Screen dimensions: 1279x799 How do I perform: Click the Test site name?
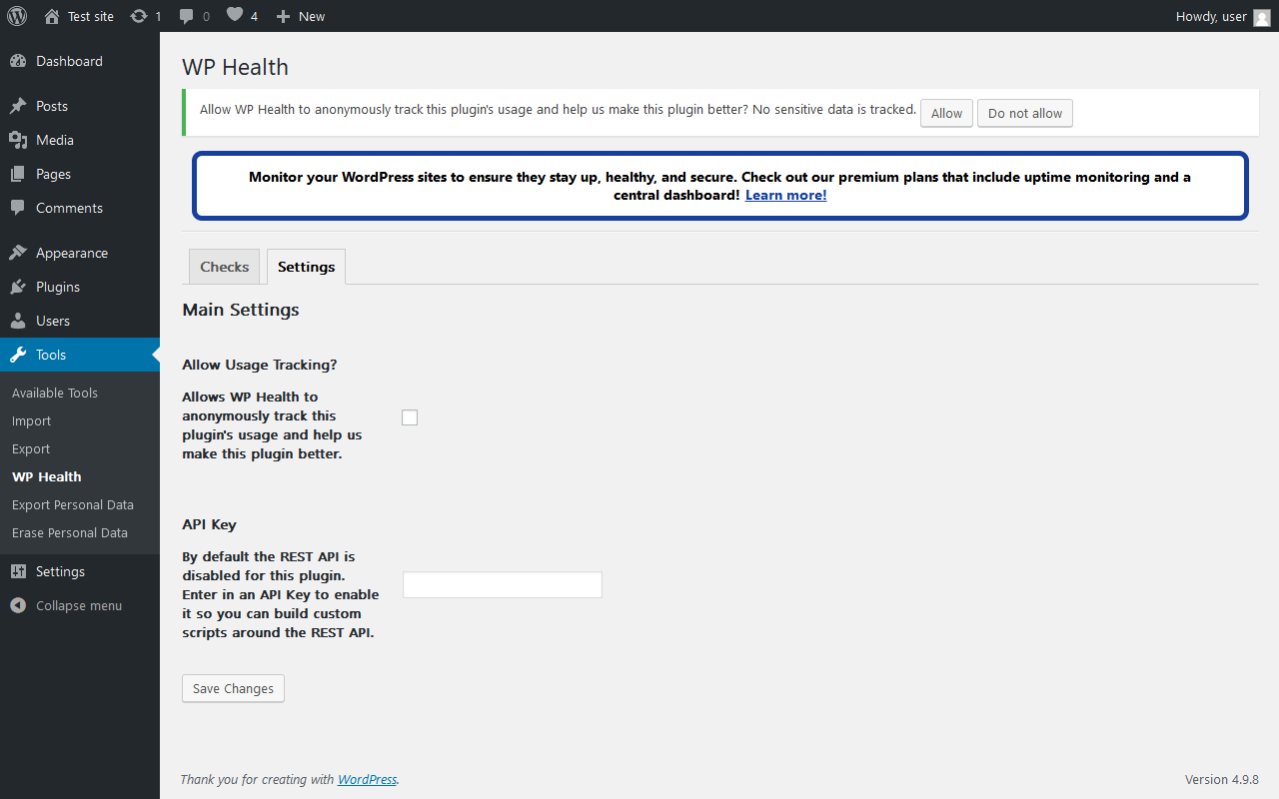click(x=91, y=16)
